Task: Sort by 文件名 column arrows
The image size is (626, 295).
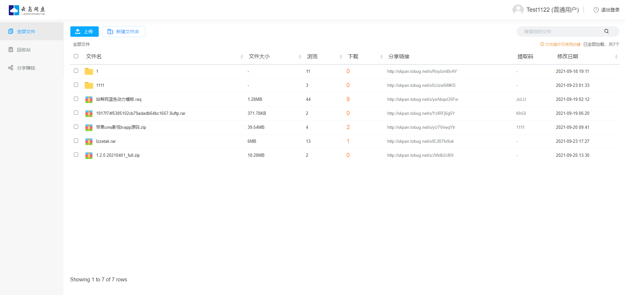Action: (x=242, y=57)
